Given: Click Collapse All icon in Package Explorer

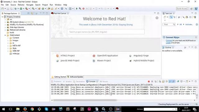Looking at the screenshot, I should pos(29,13).
